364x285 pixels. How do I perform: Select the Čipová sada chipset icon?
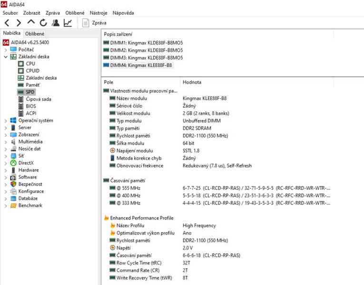click(21, 99)
